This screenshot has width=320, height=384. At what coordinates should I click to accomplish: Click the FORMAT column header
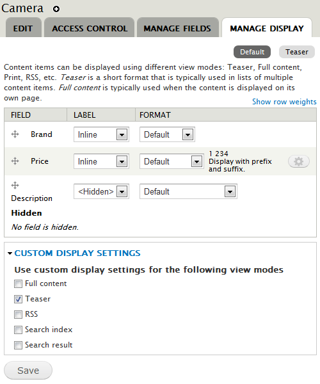(x=155, y=115)
